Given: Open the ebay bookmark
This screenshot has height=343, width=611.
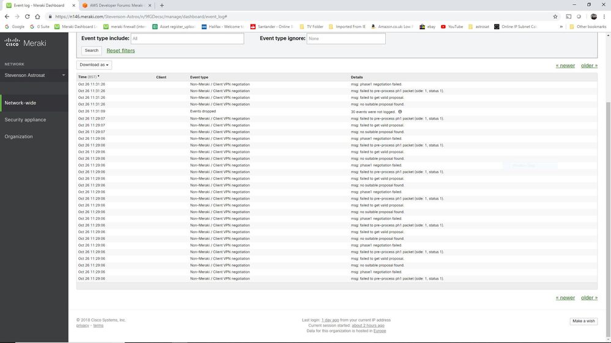Looking at the screenshot, I should point(428,27).
